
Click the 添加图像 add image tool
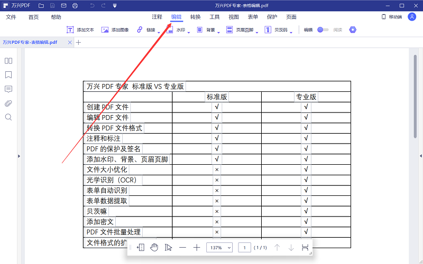click(115, 30)
